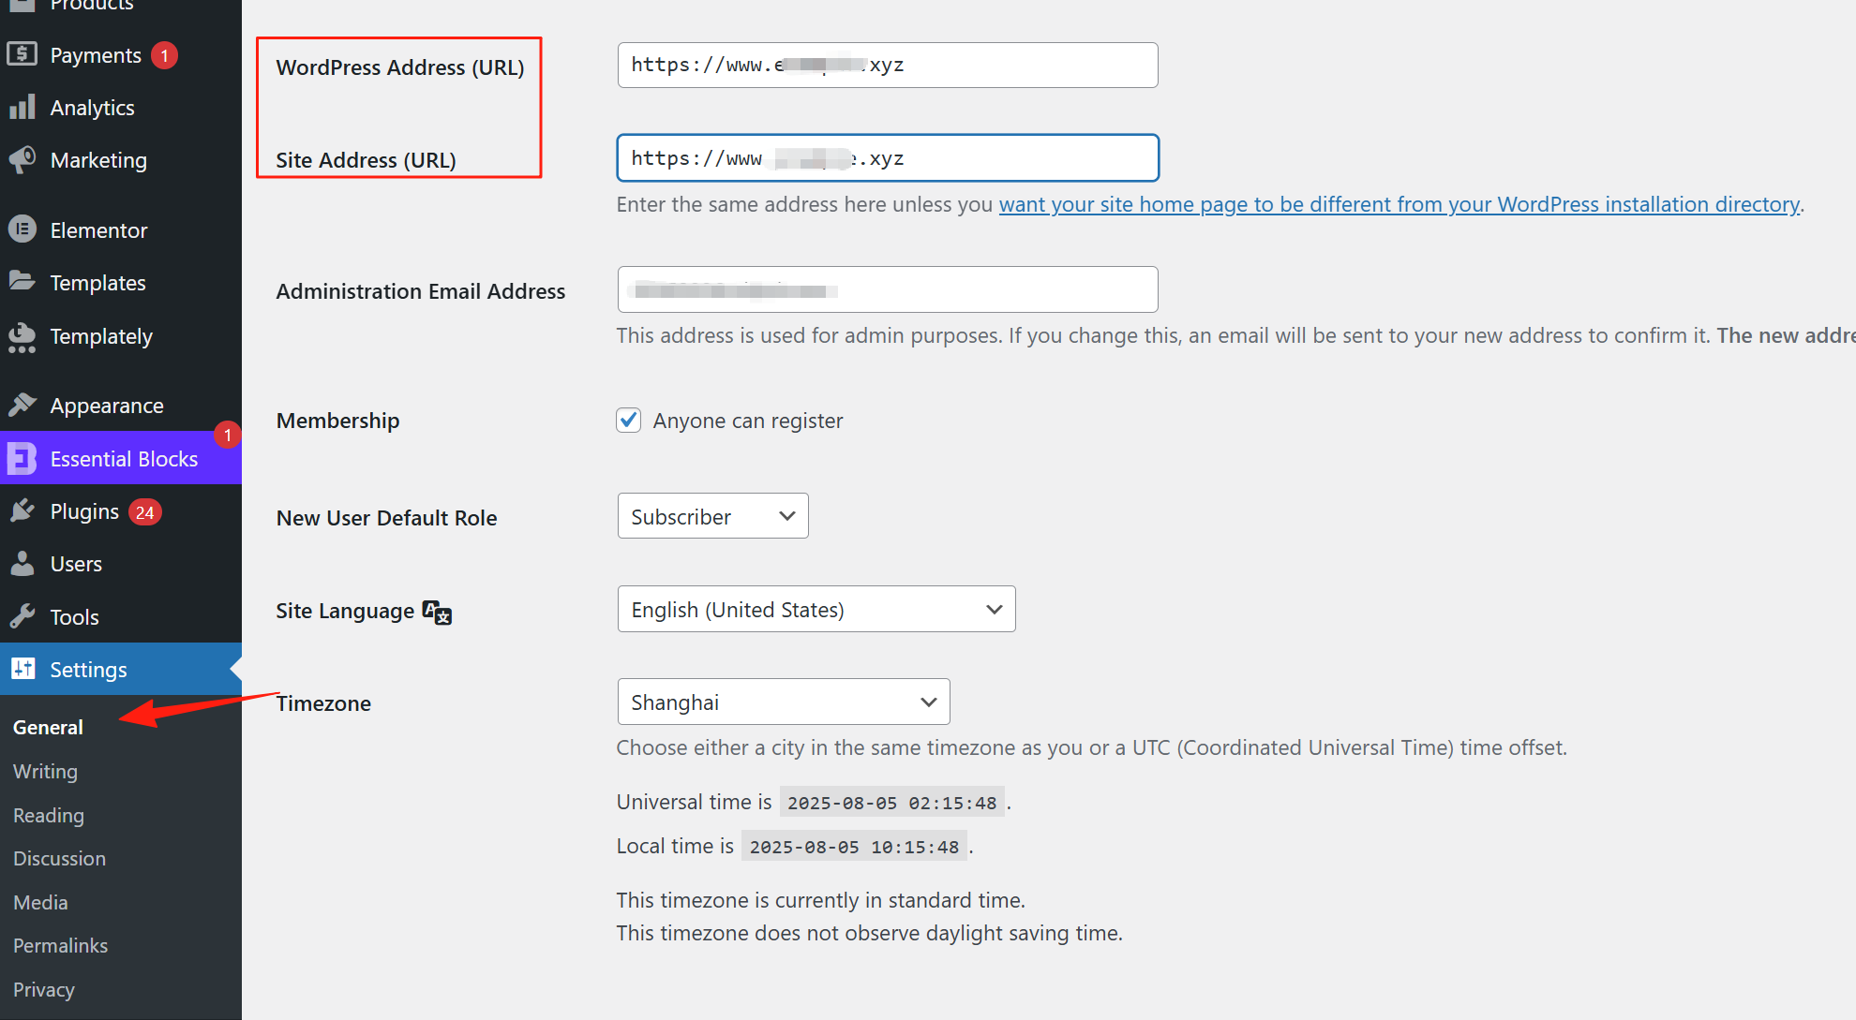Open the Permalinks settings submenu
The width and height of the screenshot is (1856, 1020).
[x=60, y=945]
